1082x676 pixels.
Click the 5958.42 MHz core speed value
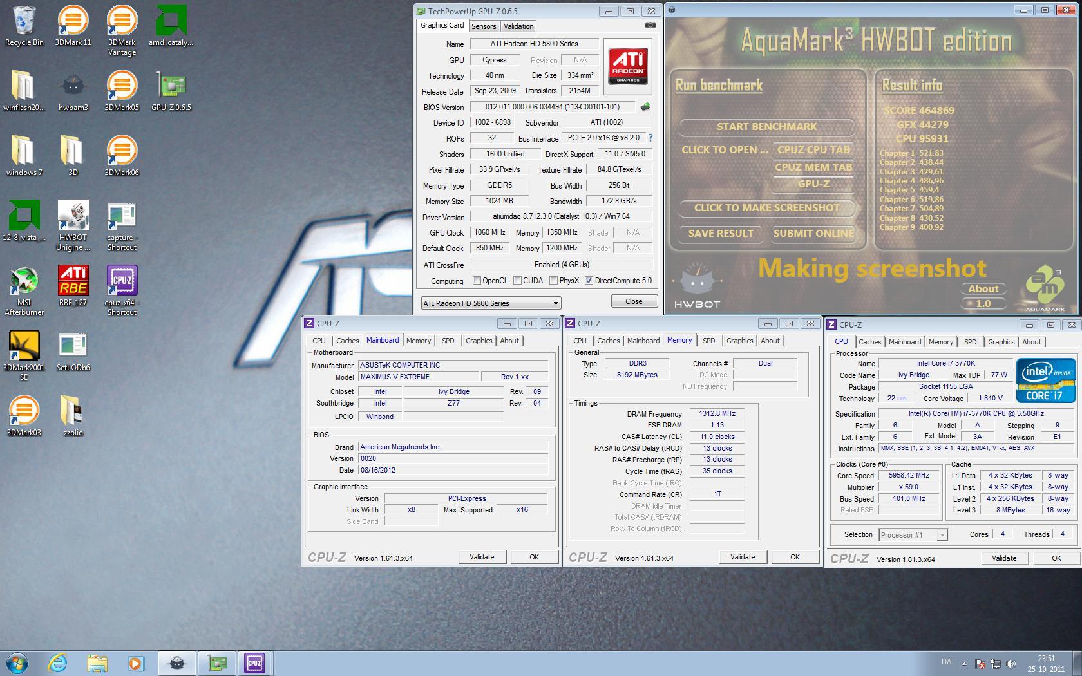click(x=909, y=476)
